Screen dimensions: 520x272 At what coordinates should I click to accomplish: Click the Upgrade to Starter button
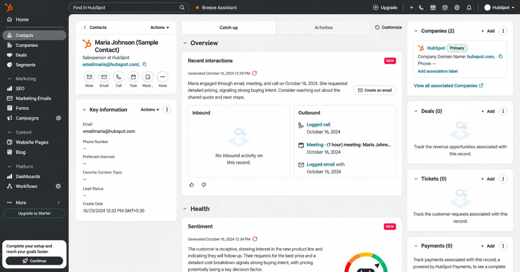coord(34,213)
